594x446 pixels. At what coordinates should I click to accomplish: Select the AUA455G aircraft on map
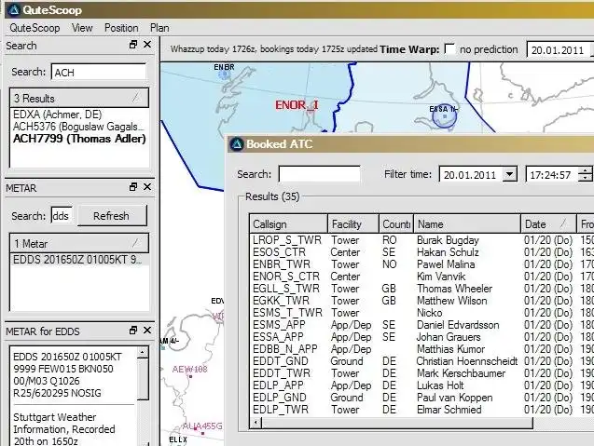coord(202,426)
